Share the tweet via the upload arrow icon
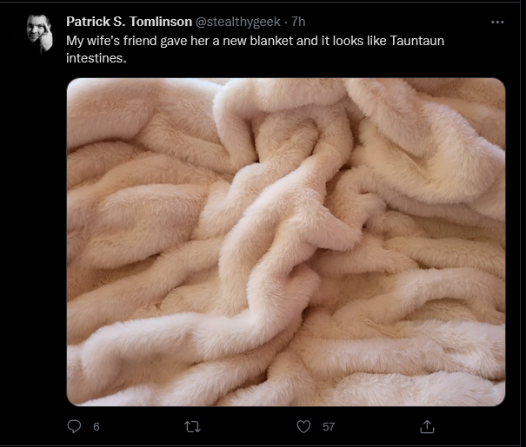Viewport: 526px width, 447px height. pyautogui.click(x=427, y=426)
